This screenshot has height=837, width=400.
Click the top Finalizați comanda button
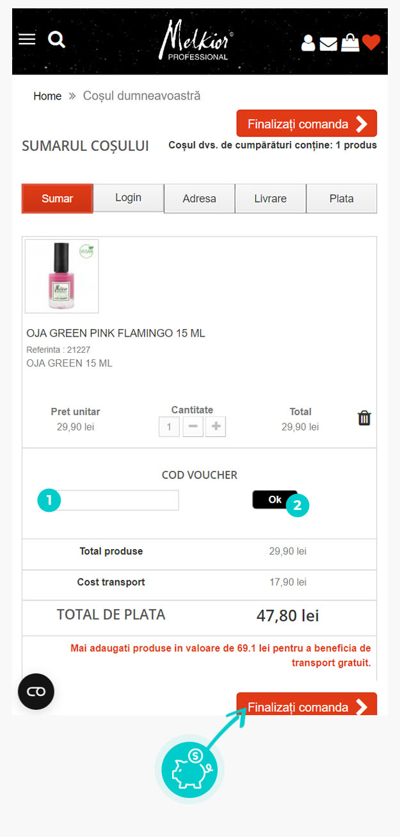307,124
